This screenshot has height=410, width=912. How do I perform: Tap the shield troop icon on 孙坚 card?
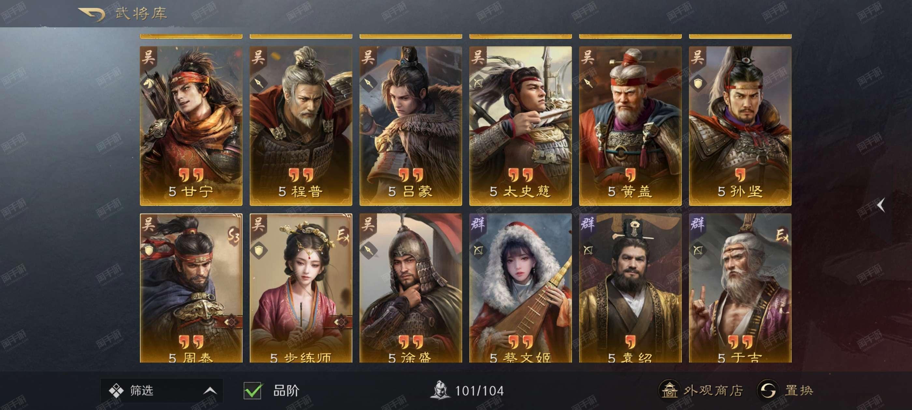point(698,84)
